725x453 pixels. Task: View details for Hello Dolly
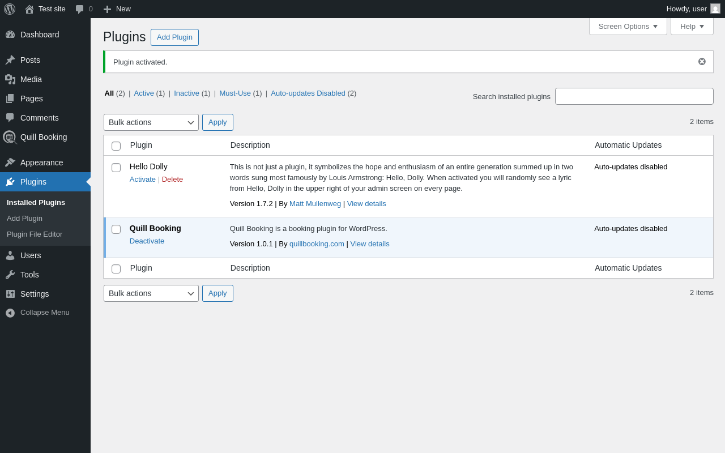(366, 204)
